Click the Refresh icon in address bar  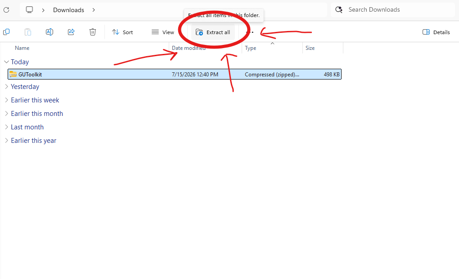pos(6,10)
